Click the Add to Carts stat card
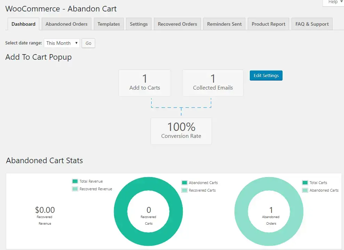The width and height of the screenshot is (344, 250). coord(145,83)
